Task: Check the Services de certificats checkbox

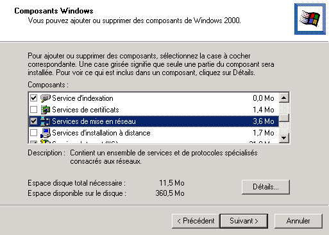Action: pos(34,110)
